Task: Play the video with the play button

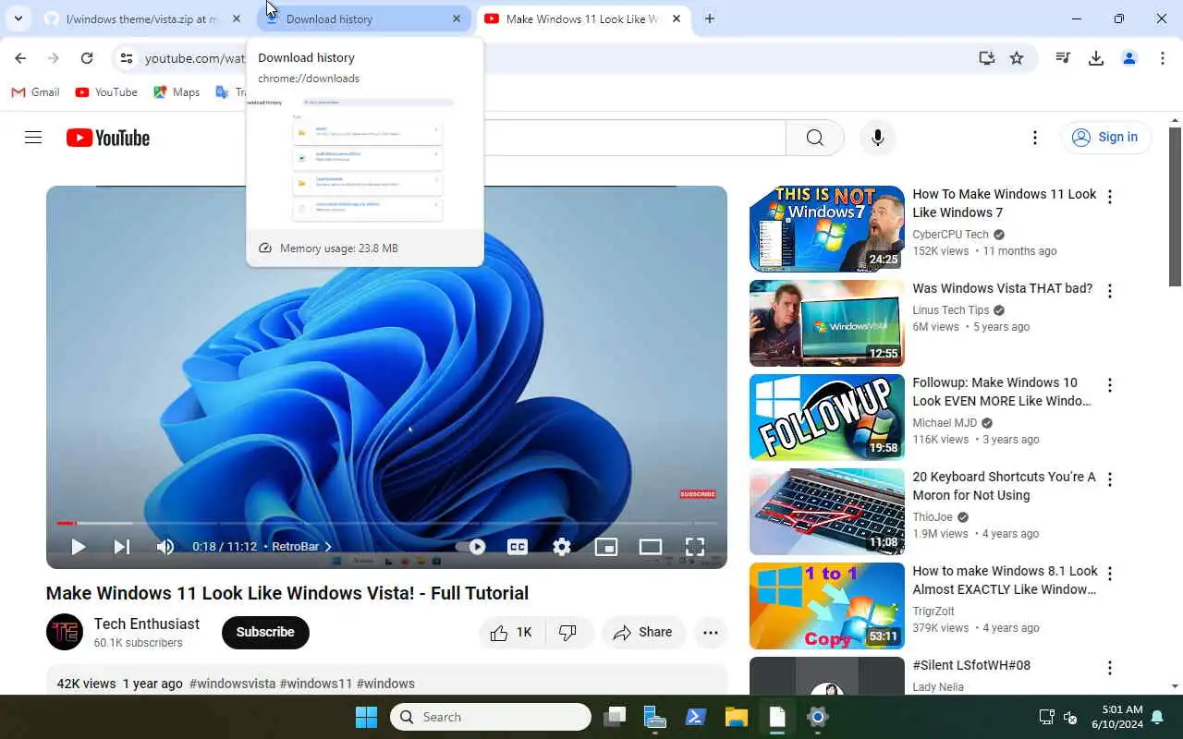Action: click(x=78, y=547)
